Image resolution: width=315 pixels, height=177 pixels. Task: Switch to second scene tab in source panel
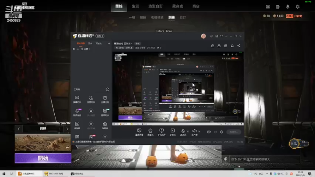coord(90,43)
